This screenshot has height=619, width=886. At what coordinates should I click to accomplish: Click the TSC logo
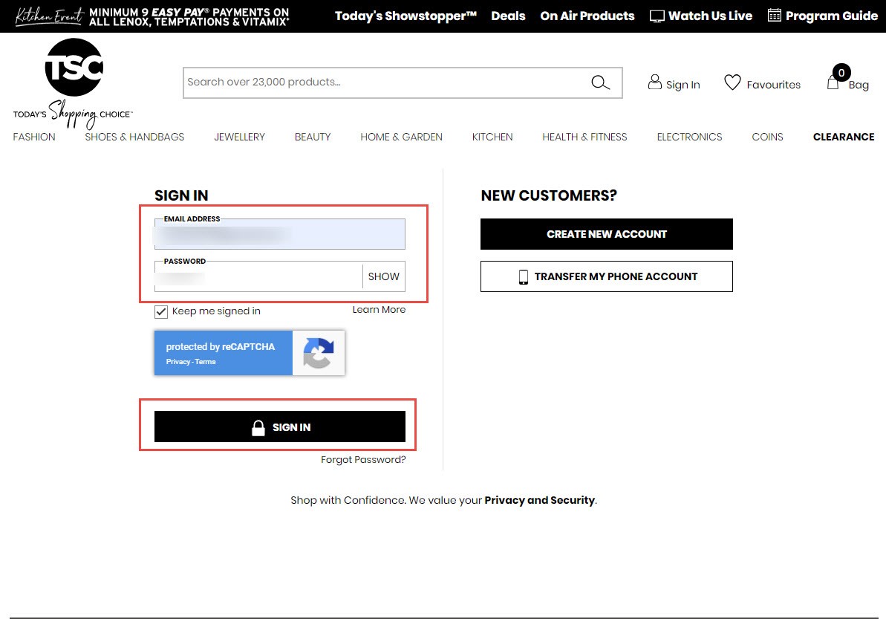pyautogui.click(x=74, y=84)
